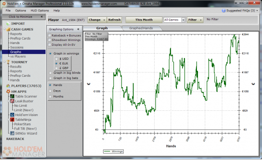
Task: Open the Filter dropdown arrow
Action: 201,20
